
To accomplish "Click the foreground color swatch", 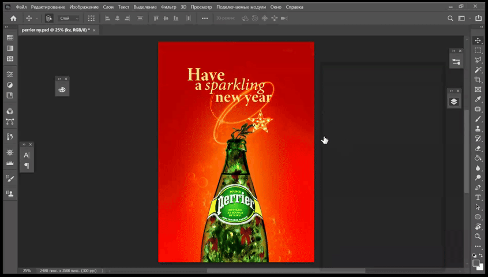I will [476, 263].
